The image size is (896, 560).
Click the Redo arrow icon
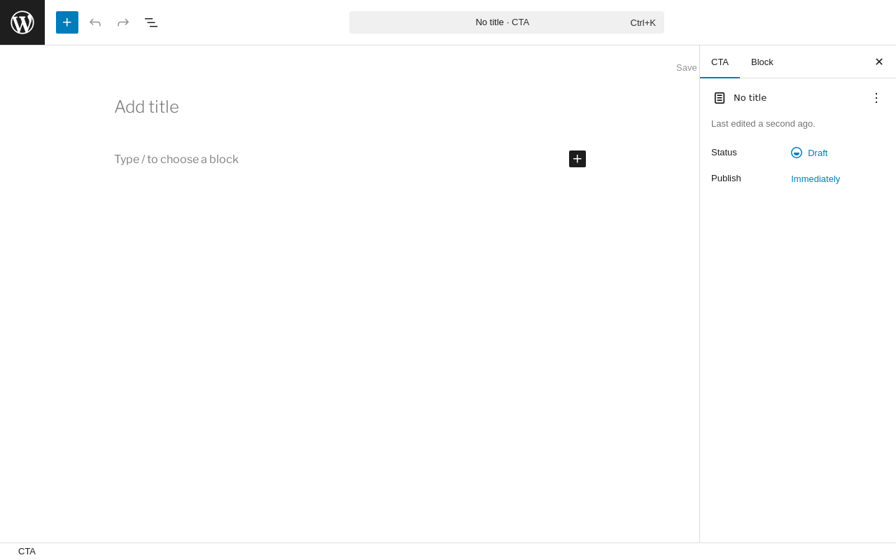pyautogui.click(x=123, y=22)
